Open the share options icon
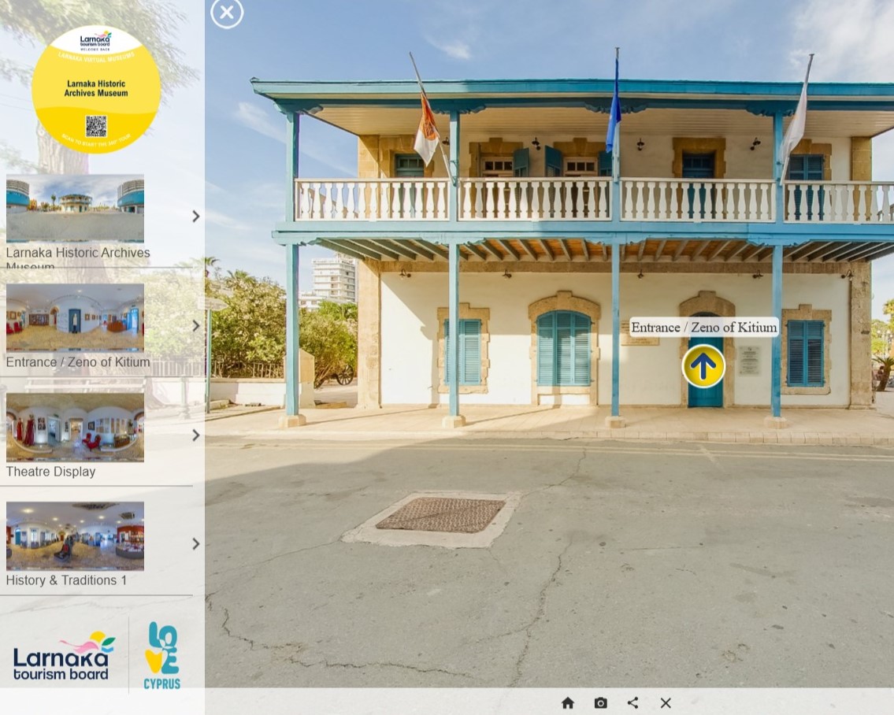This screenshot has width=894, height=715. pyautogui.click(x=632, y=702)
